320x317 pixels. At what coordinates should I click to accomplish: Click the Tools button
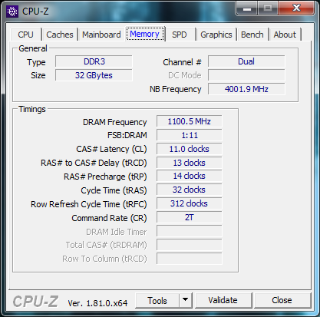pyautogui.click(x=157, y=300)
